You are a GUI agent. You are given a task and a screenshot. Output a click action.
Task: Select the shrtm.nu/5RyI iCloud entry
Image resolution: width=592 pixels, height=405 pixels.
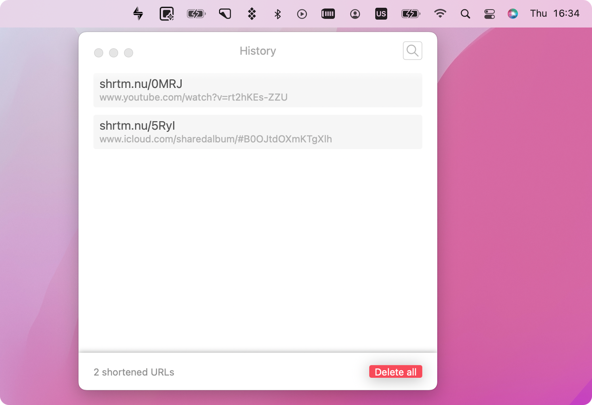pos(258,132)
